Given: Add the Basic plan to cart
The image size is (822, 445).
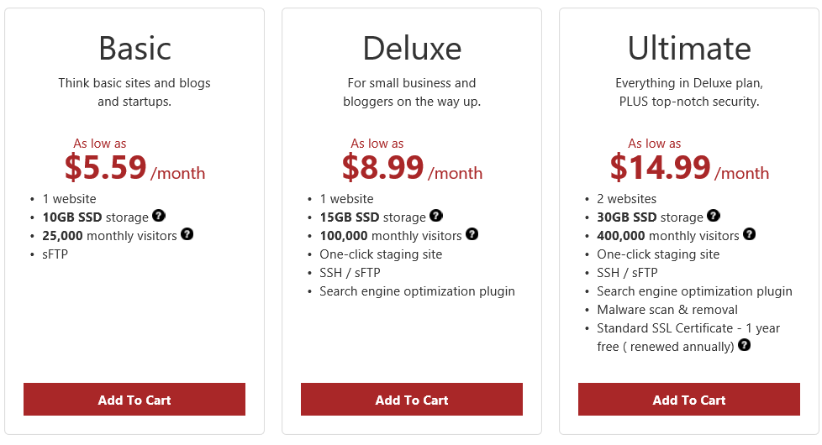Looking at the screenshot, I should 134,400.
